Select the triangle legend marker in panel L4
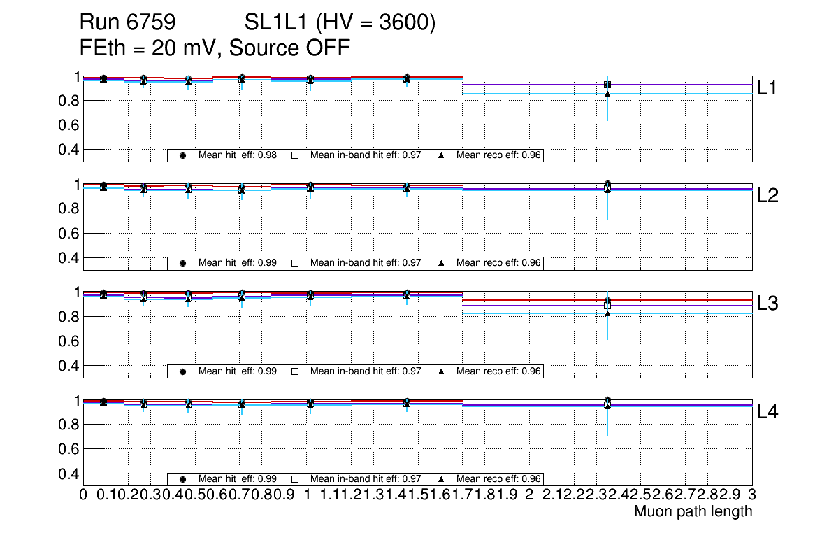The width and height of the screenshot is (836, 540). tap(442, 479)
